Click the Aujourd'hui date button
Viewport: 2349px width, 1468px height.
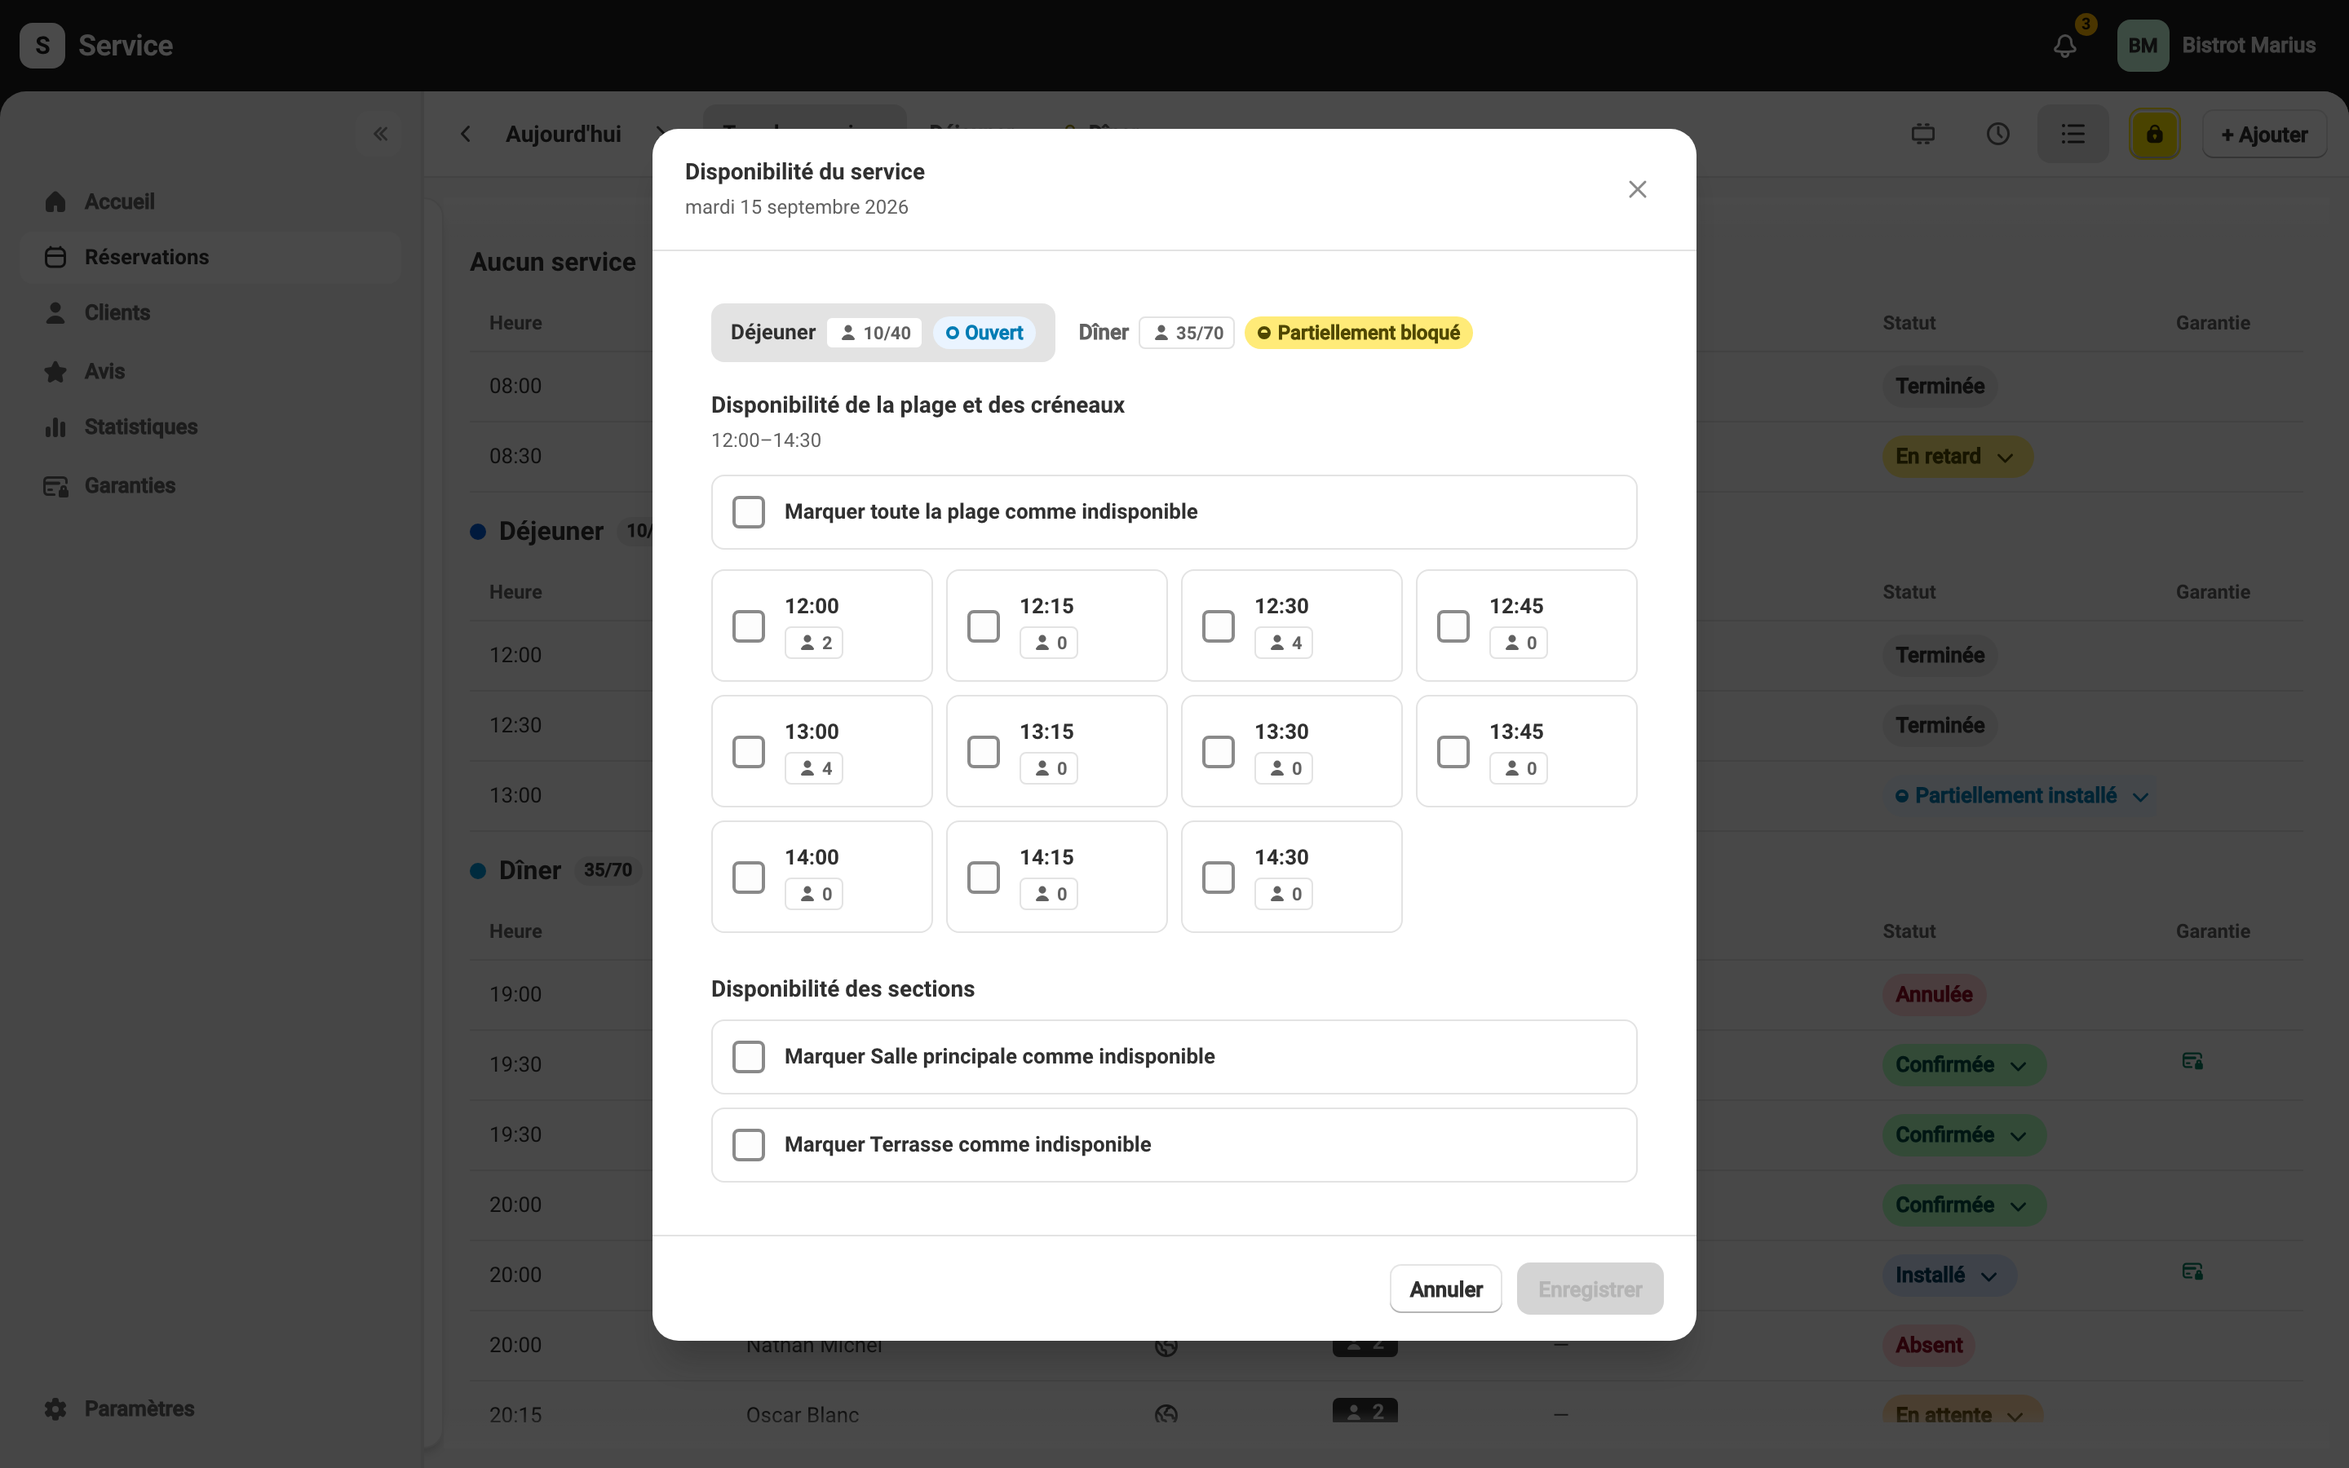coord(563,134)
